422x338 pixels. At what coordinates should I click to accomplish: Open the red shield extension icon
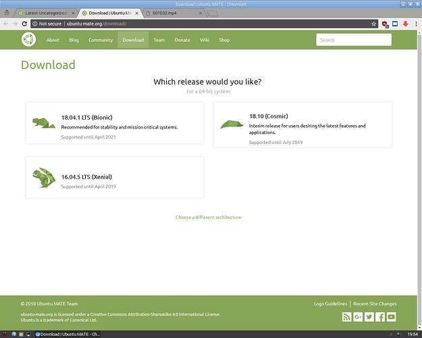(x=385, y=24)
